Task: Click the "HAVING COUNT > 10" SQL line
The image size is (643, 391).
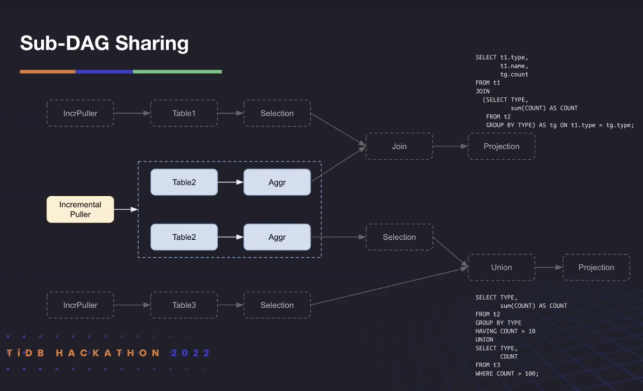Action: 505,331
